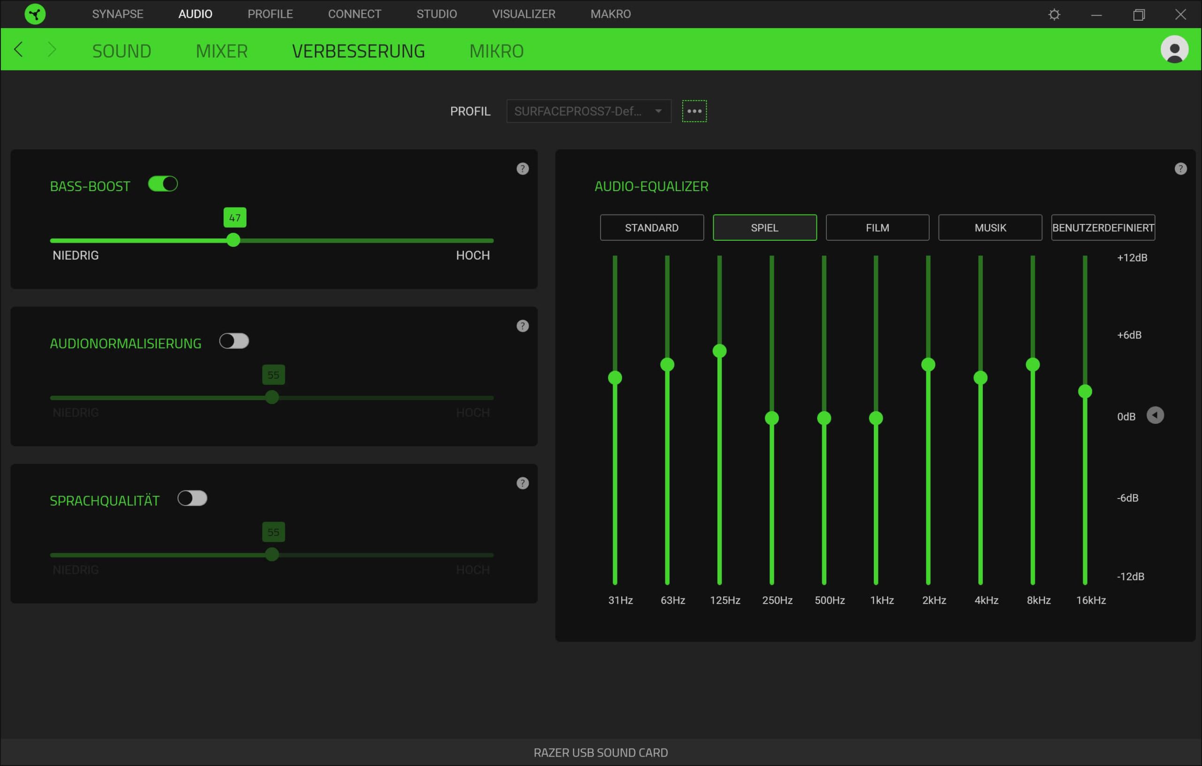The height and width of the screenshot is (766, 1202).
Task: Switch to the MIXER tab
Action: pyautogui.click(x=222, y=51)
